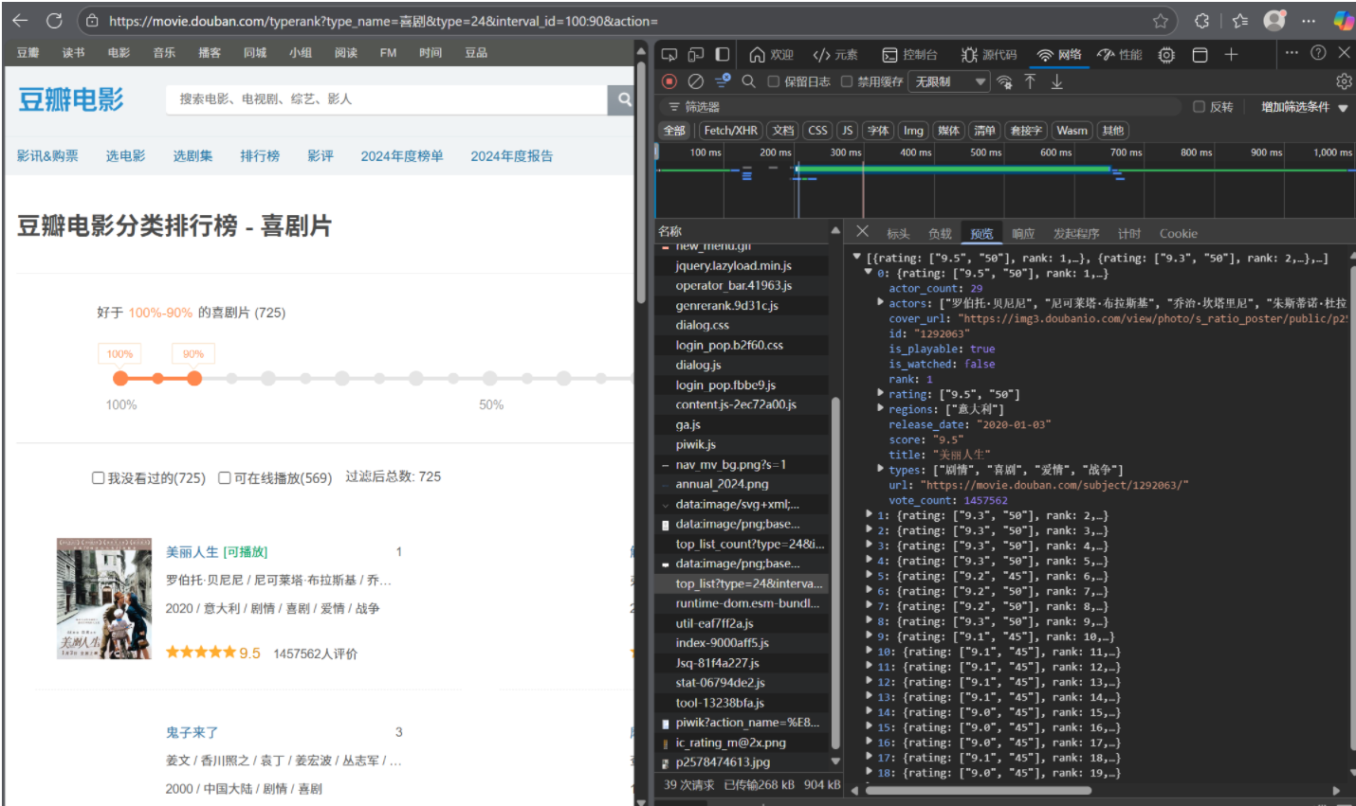Activate DevTools inspect element picker icon

669,55
